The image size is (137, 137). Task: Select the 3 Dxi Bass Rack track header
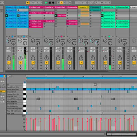coord(36,7)
